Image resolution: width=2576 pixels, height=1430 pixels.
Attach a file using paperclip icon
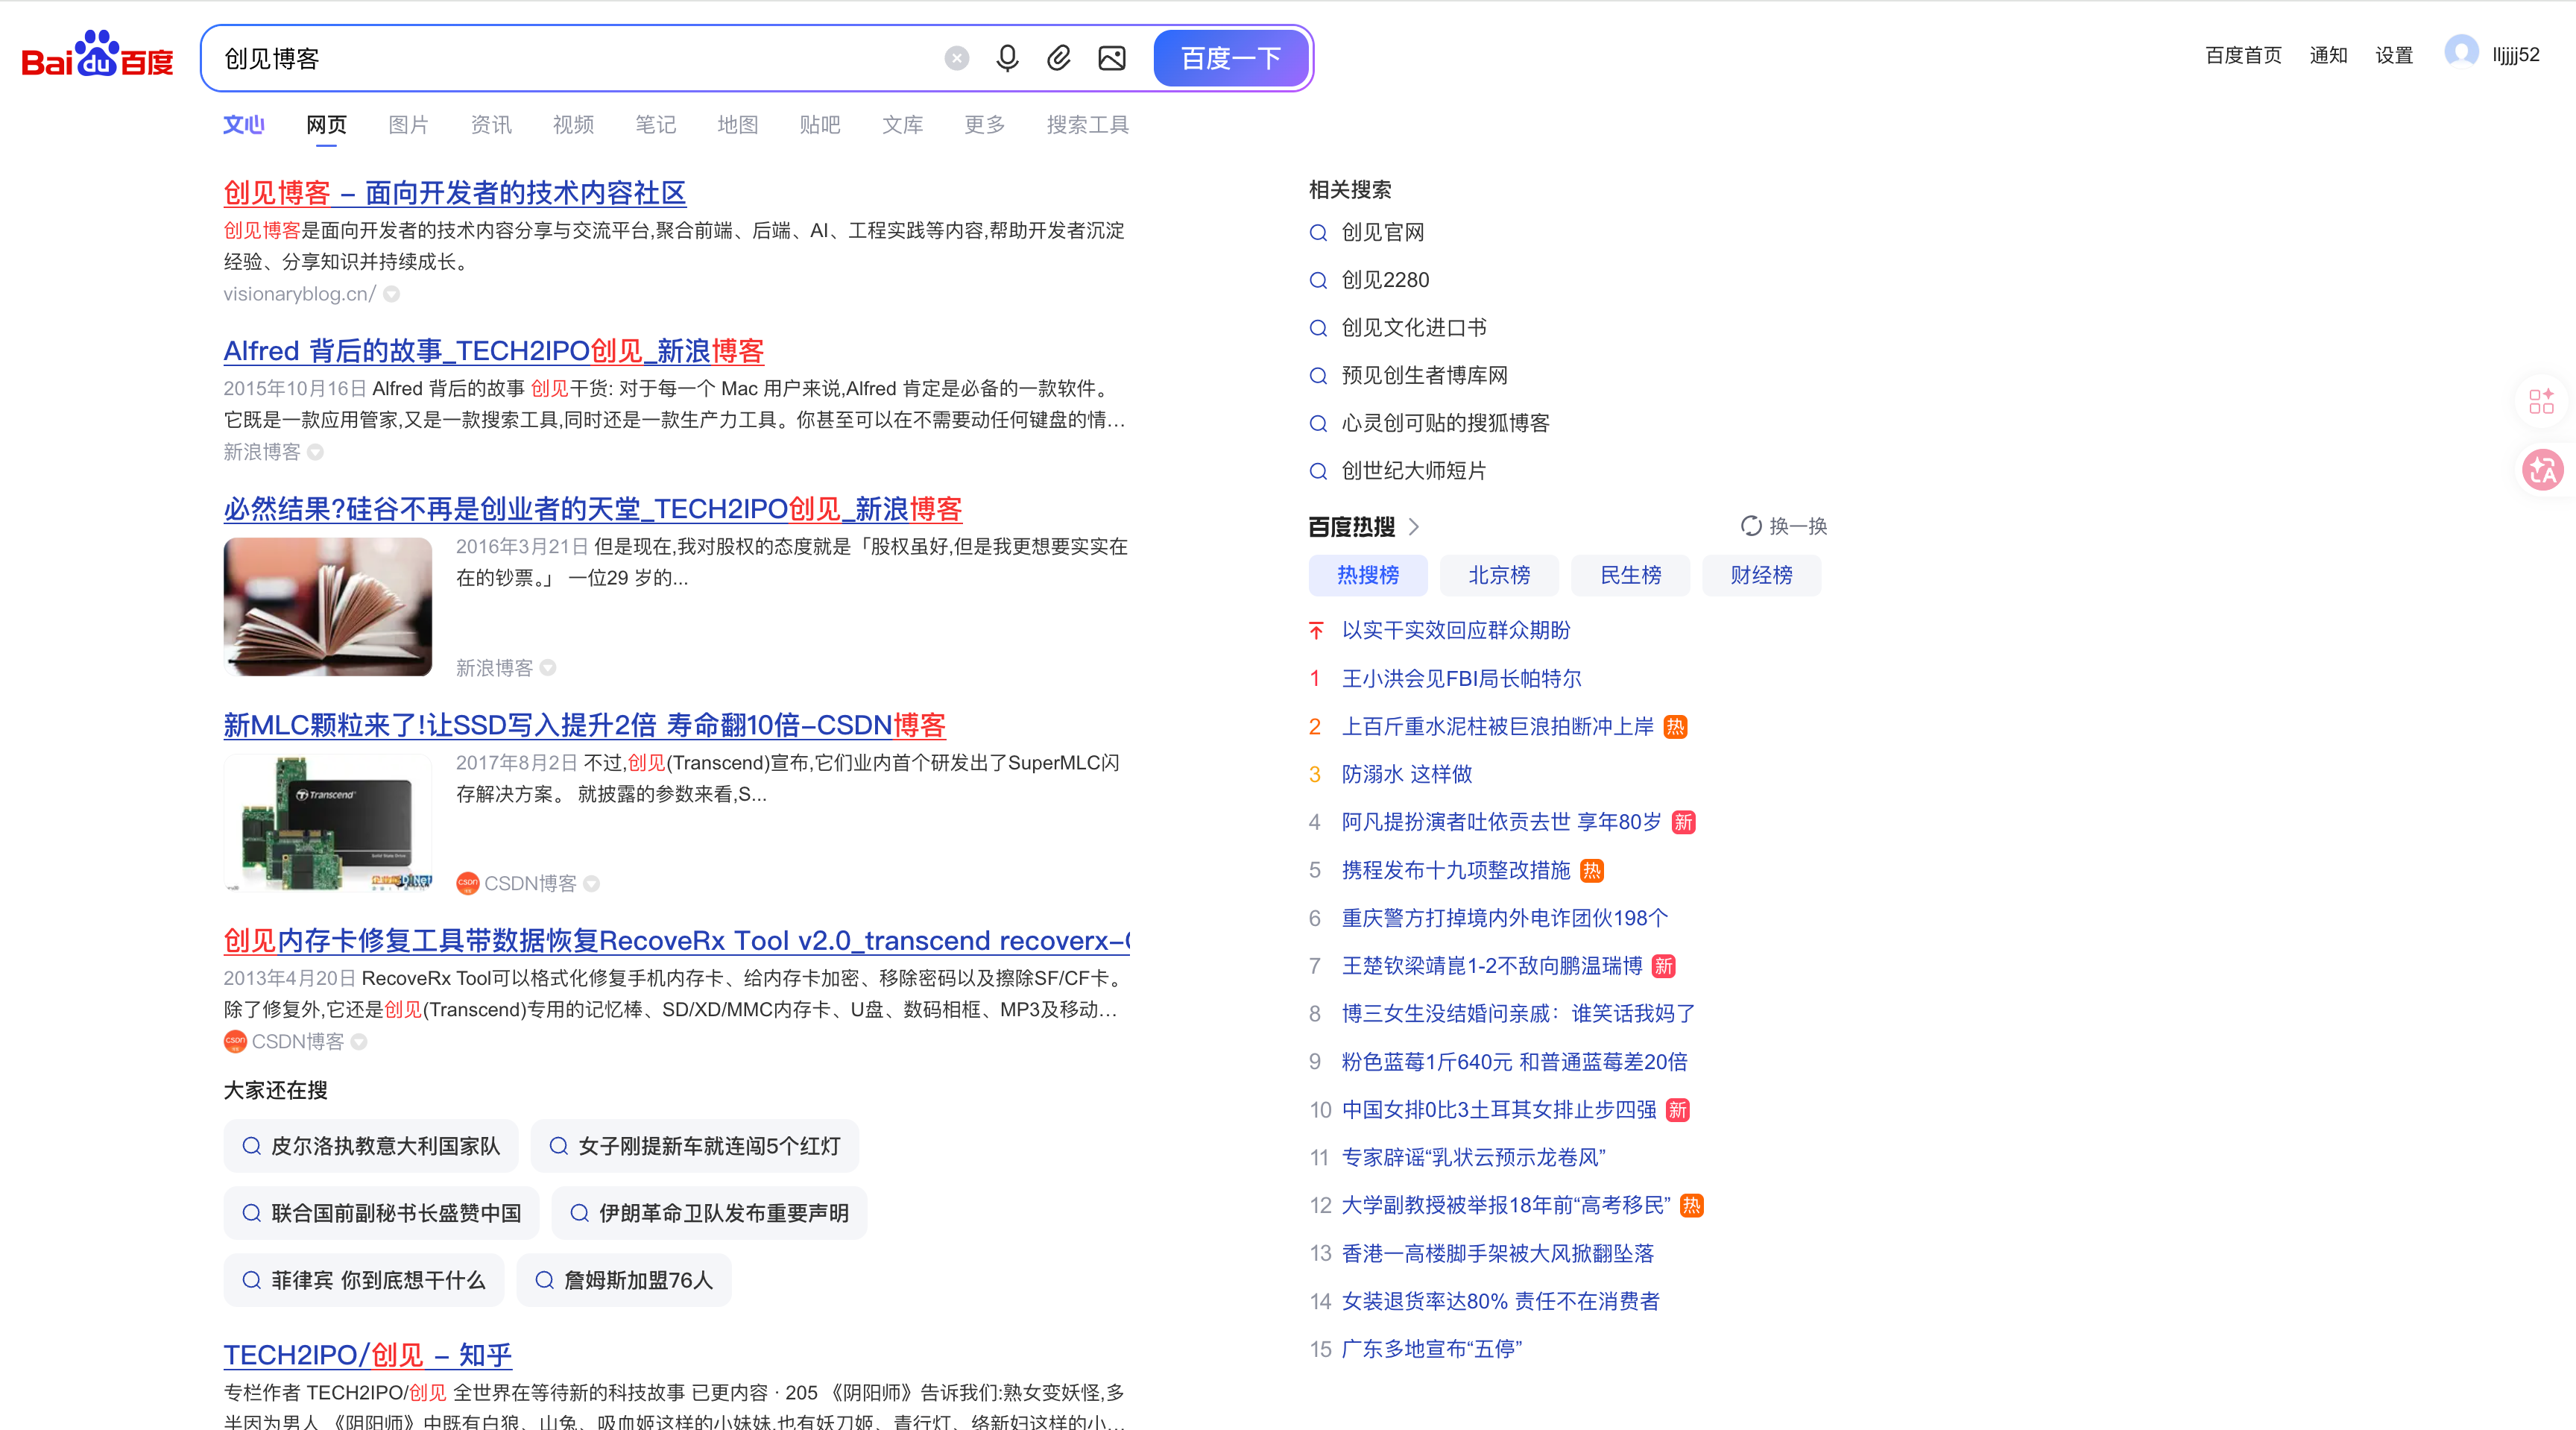coord(1059,59)
